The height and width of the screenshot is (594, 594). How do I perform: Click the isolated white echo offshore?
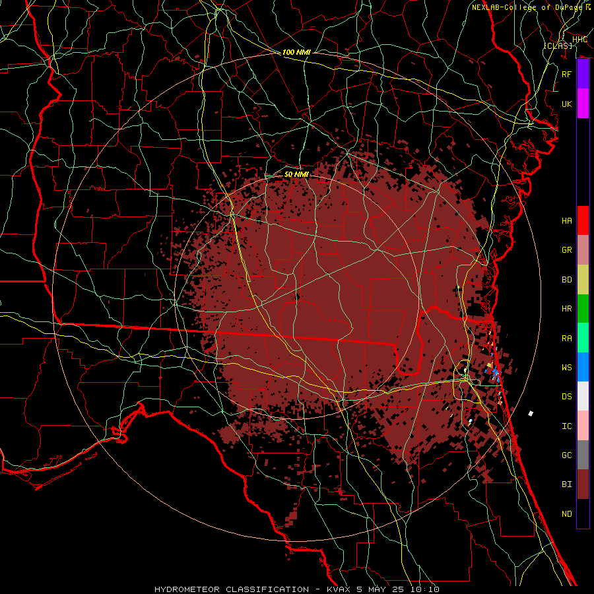pos(531,413)
